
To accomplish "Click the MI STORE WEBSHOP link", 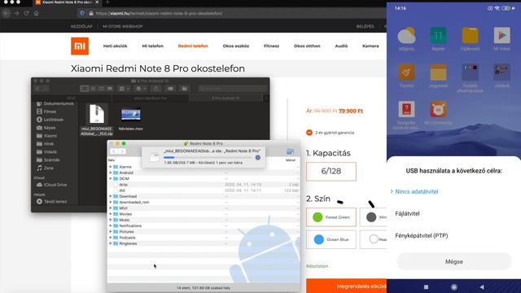I will pyautogui.click(x=123, y=26).
